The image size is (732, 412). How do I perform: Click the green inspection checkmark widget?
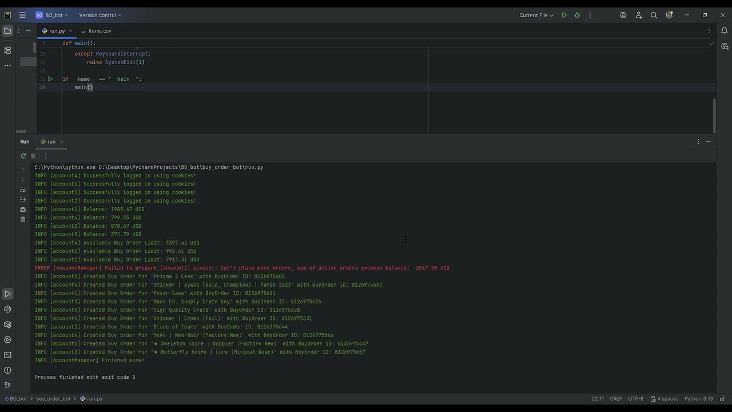(x=711, y=43)
